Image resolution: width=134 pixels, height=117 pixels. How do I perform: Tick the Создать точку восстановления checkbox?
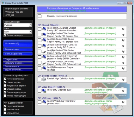click(x=40, y=16)
